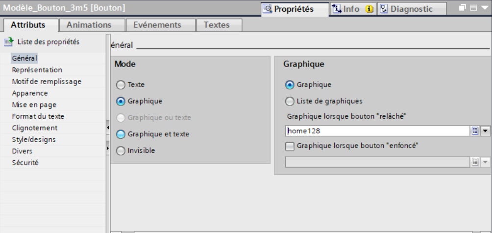The image size is (492, 233).
Task: Expand the home128 graphic dropdown arrow
Action: pyautogui.click(x=485, y=131)
